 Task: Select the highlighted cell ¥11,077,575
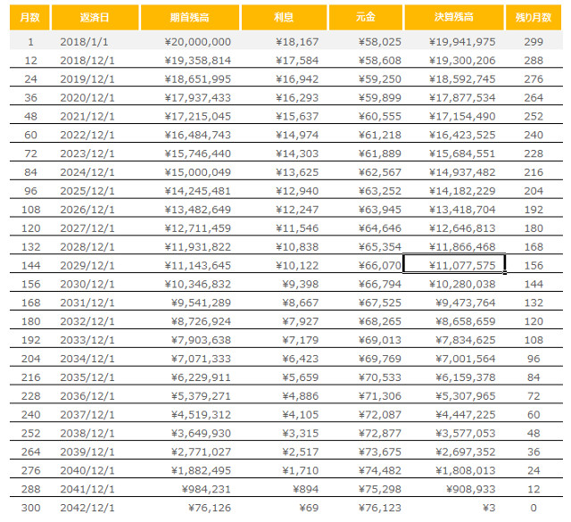(454, 264)
